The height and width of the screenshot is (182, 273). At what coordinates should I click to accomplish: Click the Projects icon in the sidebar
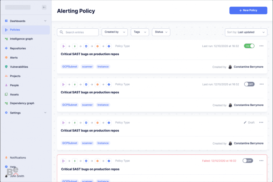coord(6,76)
